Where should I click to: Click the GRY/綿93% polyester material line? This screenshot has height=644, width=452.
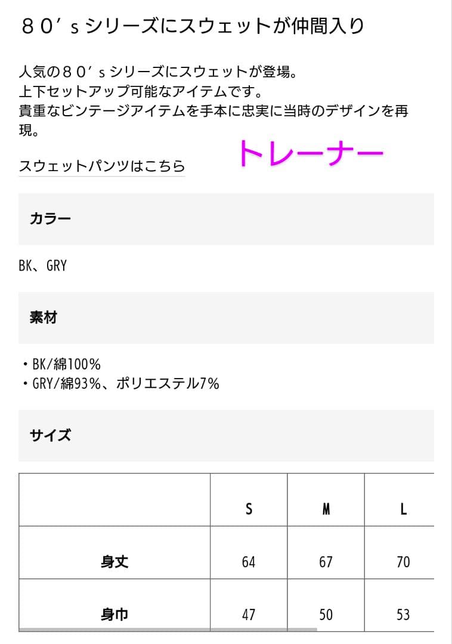pos(125,383)
